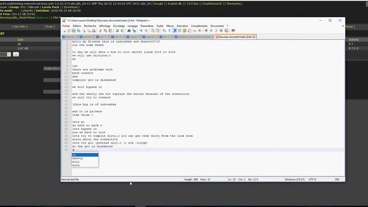Open the ExploitSearch link in the web shell
The width and height of the screenshot is (368, 207).
click(x=212, y=3)
